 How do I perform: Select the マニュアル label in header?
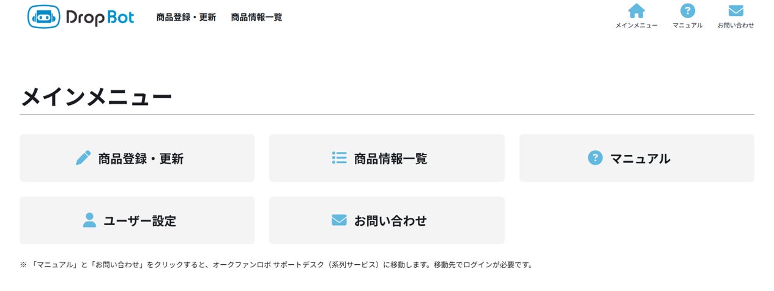pos(688,26)
